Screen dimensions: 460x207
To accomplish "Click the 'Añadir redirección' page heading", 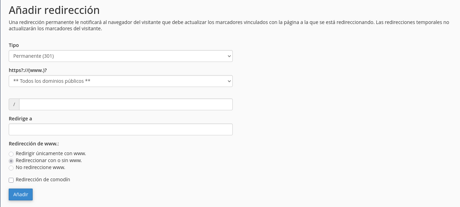I will (54, 10).
